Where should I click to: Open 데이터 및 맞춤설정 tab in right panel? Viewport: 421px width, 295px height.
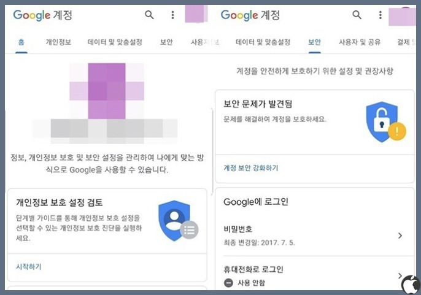coord(263,42)
